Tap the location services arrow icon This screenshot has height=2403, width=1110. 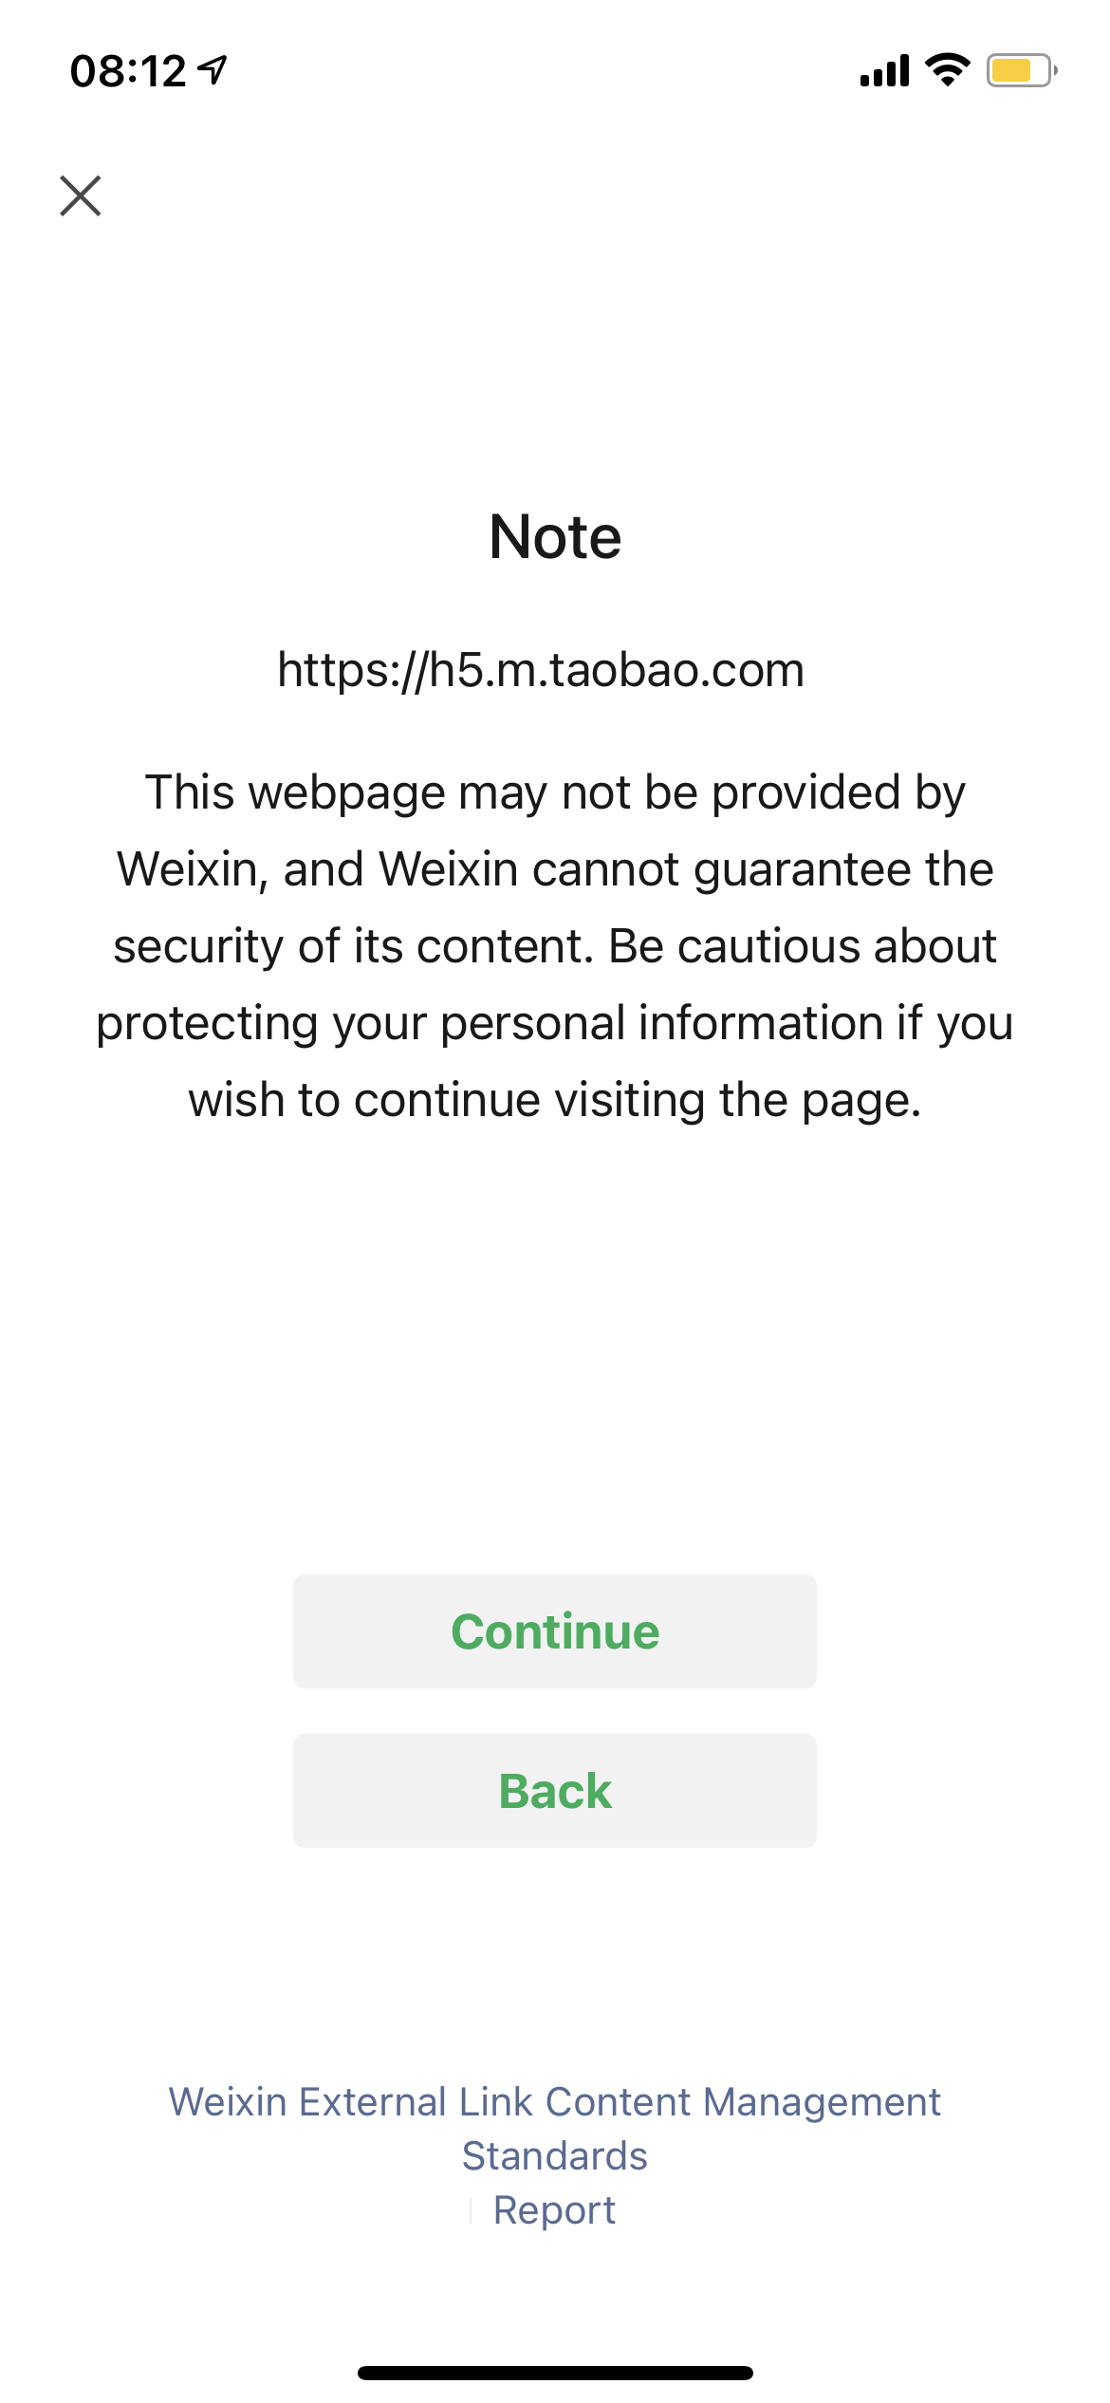(213, 69)
